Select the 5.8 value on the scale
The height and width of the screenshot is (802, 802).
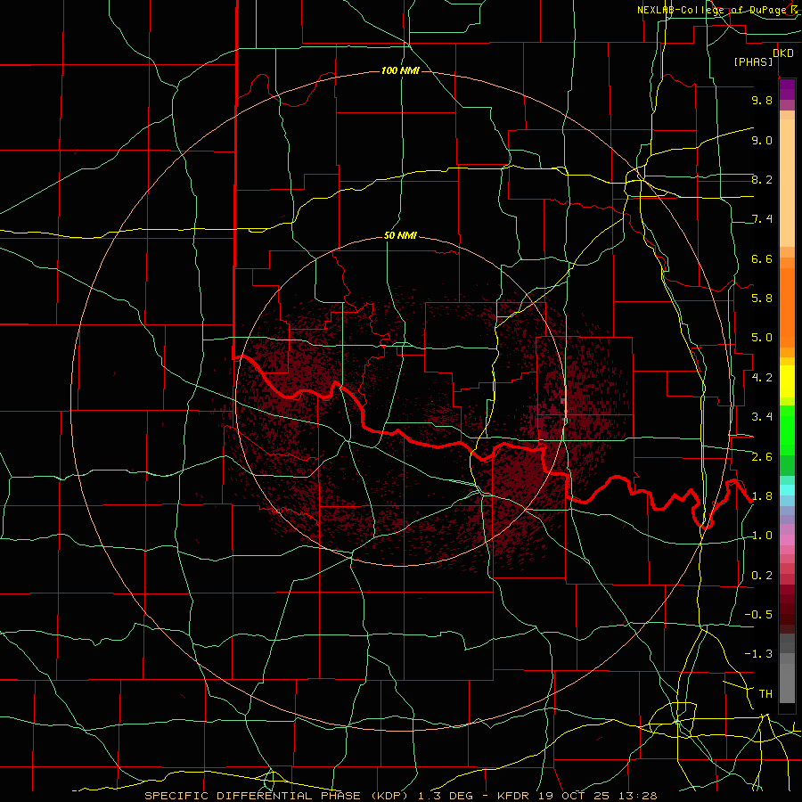pyautogui.click(x=762, y=299)
